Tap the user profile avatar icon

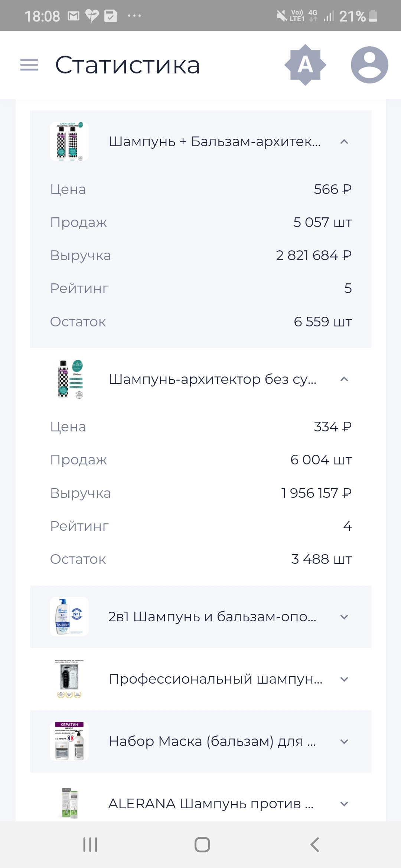point(369,65)
